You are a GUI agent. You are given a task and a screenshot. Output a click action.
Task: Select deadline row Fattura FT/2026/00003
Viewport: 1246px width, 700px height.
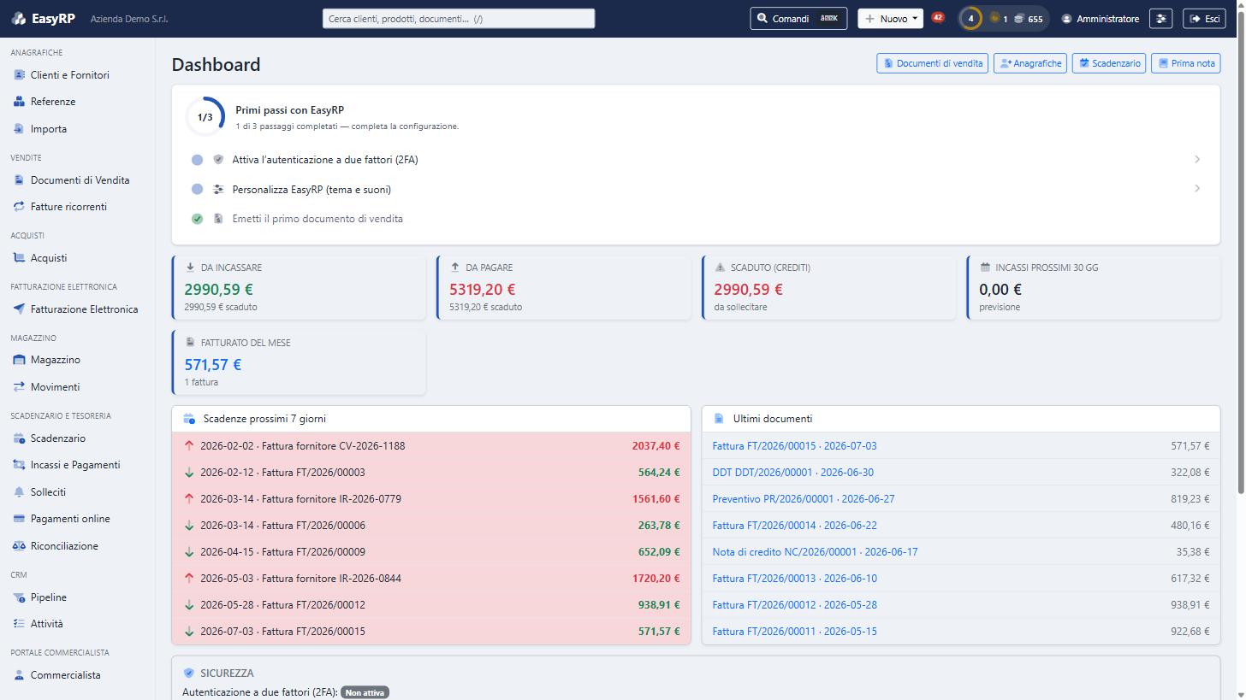click(431, 473)
